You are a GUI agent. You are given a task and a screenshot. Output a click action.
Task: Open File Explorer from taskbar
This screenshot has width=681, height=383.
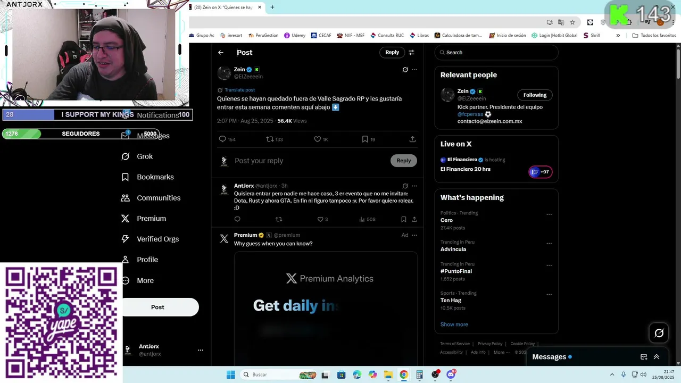(388, 375)
